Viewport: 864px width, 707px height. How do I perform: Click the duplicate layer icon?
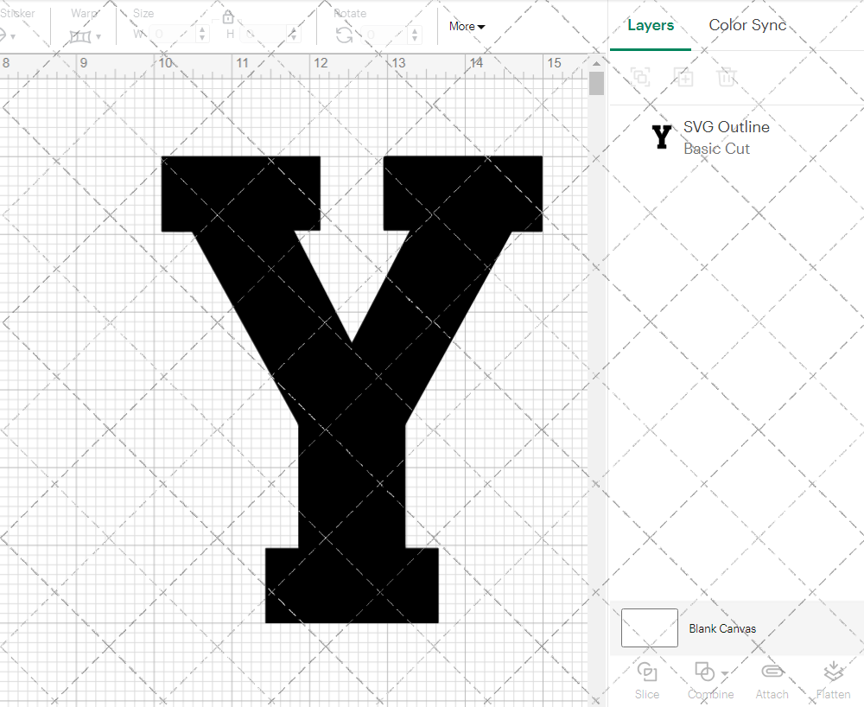point(683,77)
